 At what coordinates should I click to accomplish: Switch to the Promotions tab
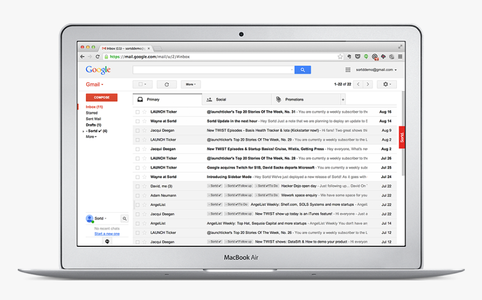[306, 100]
